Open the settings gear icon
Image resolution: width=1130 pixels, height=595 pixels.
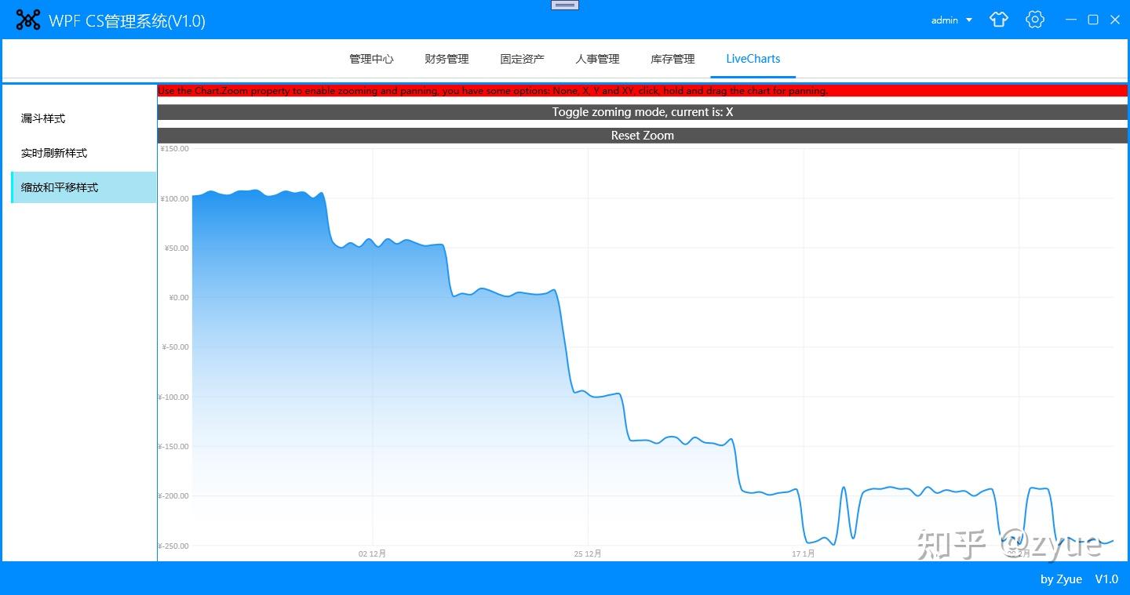pyautogui.click(x=1034, y=20)
